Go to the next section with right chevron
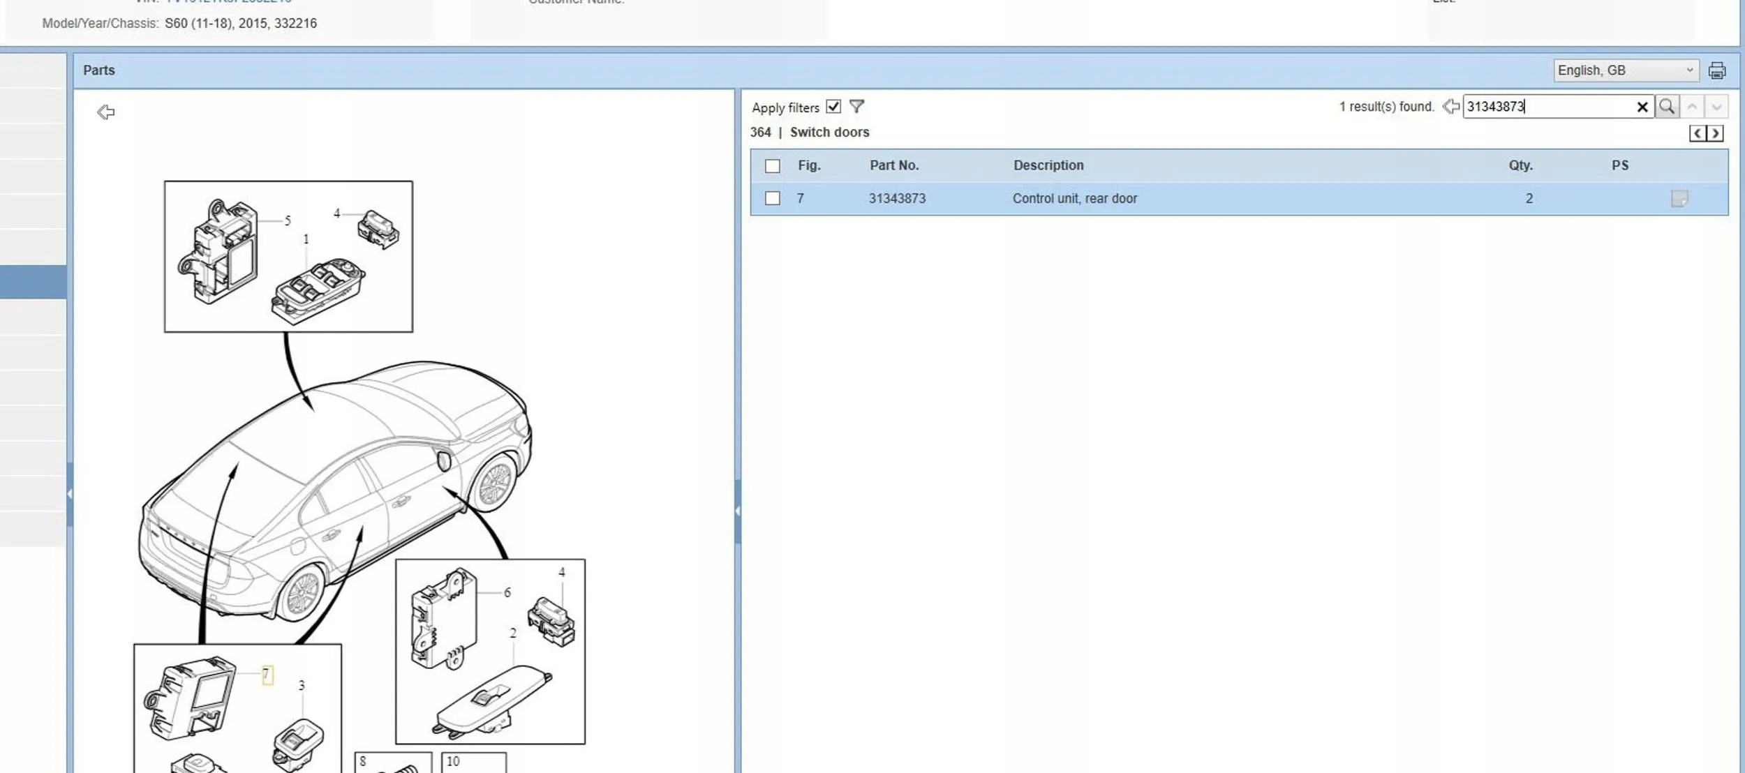 1715,133
